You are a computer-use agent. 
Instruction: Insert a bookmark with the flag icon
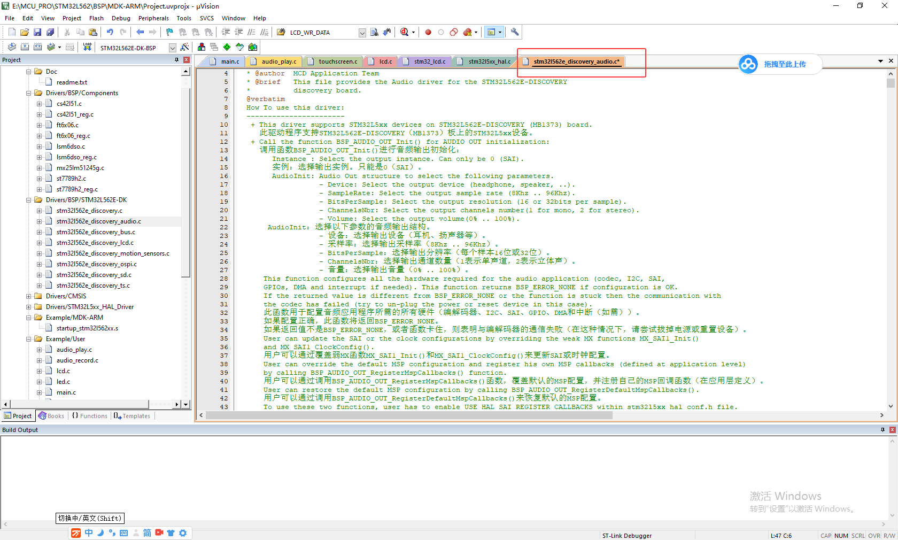coord(169,32)
